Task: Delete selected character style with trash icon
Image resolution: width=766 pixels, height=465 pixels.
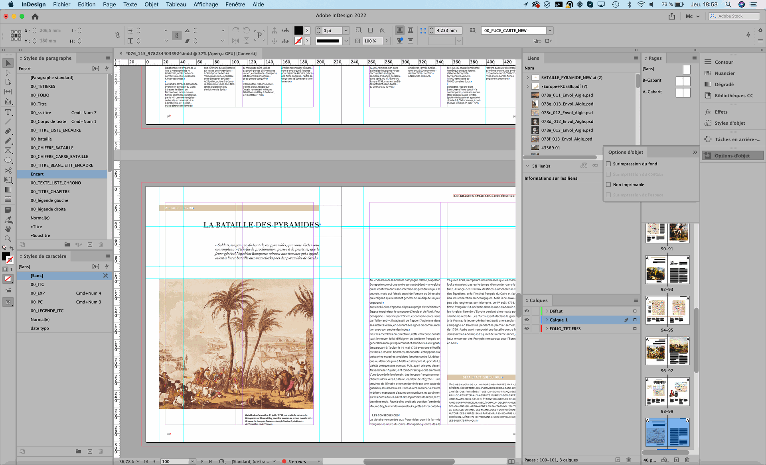Action: tap(101, 451)
